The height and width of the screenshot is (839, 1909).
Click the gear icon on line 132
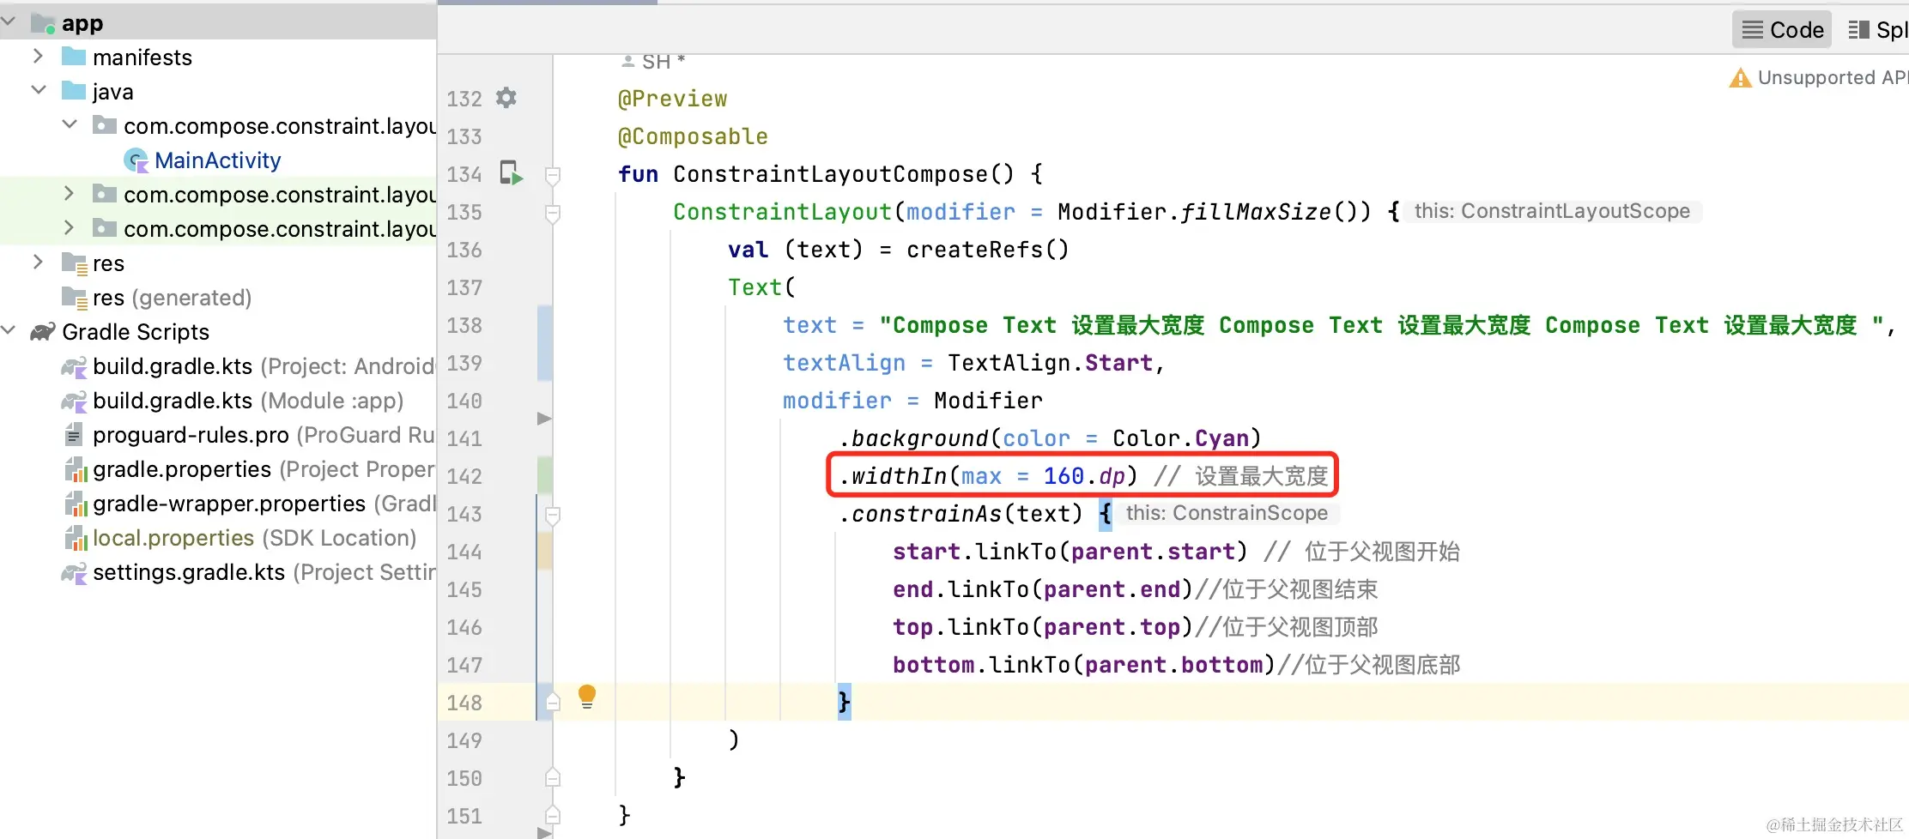pos(506,98)
